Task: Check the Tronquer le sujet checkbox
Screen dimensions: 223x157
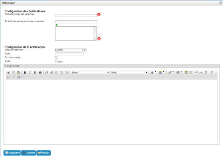Action: (x=56, y=58)
